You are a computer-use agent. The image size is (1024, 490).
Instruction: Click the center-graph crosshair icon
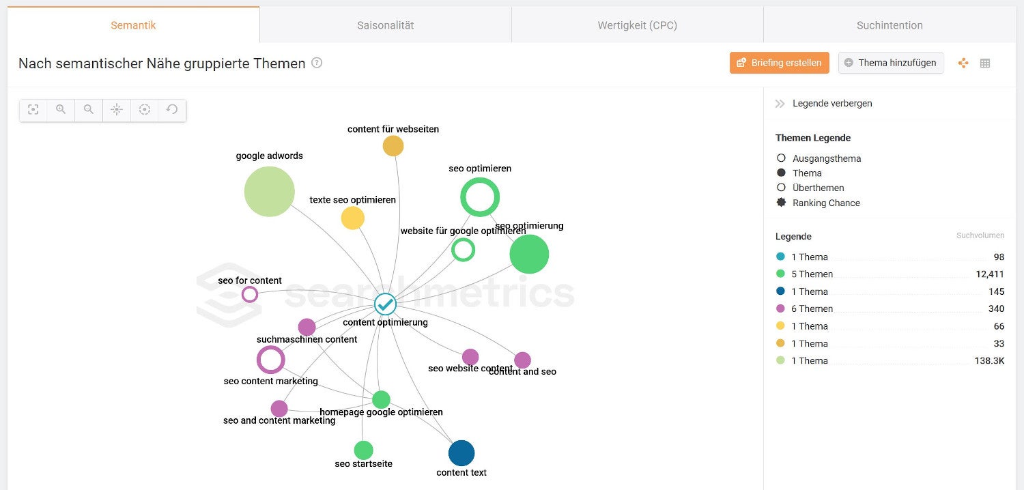click(117, 109)
